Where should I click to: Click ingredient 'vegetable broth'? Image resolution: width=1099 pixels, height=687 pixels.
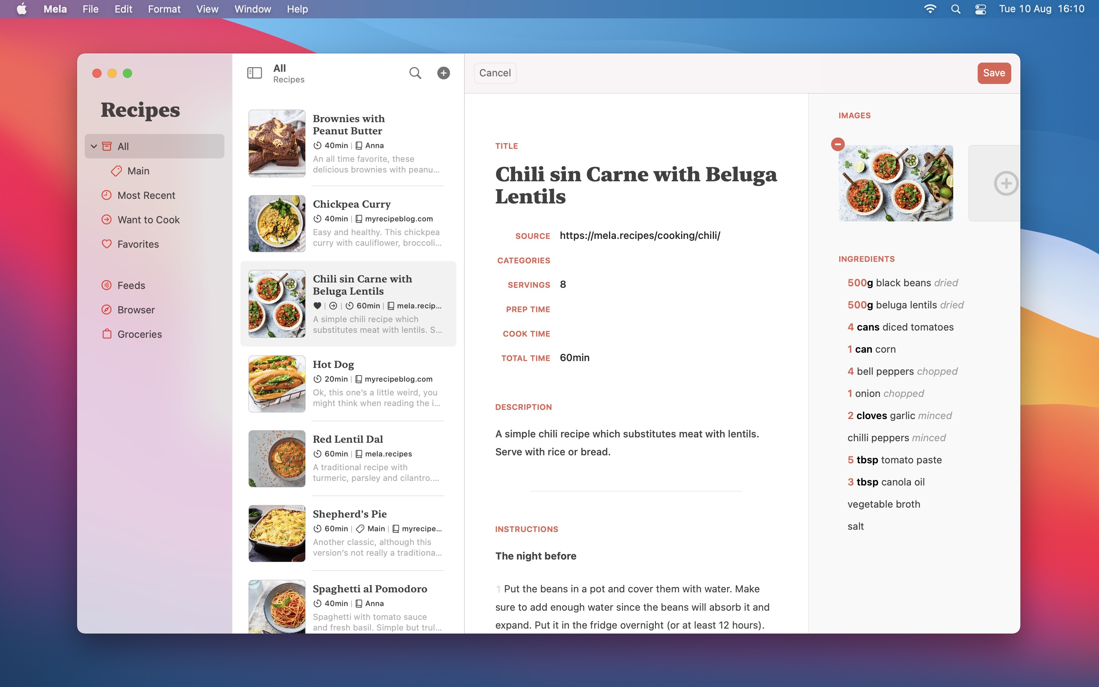click(x=883, y=504)
